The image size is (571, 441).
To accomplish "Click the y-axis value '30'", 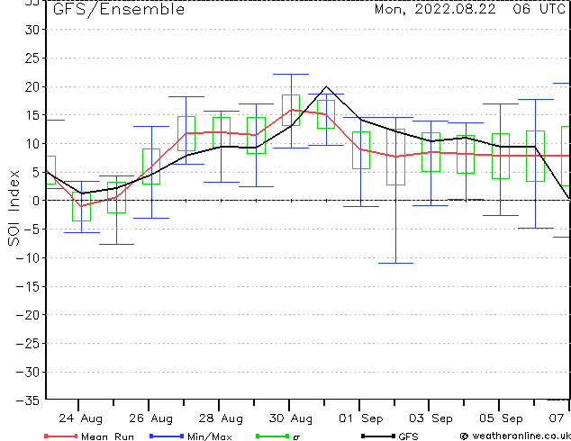I will [x=32, y=30].
